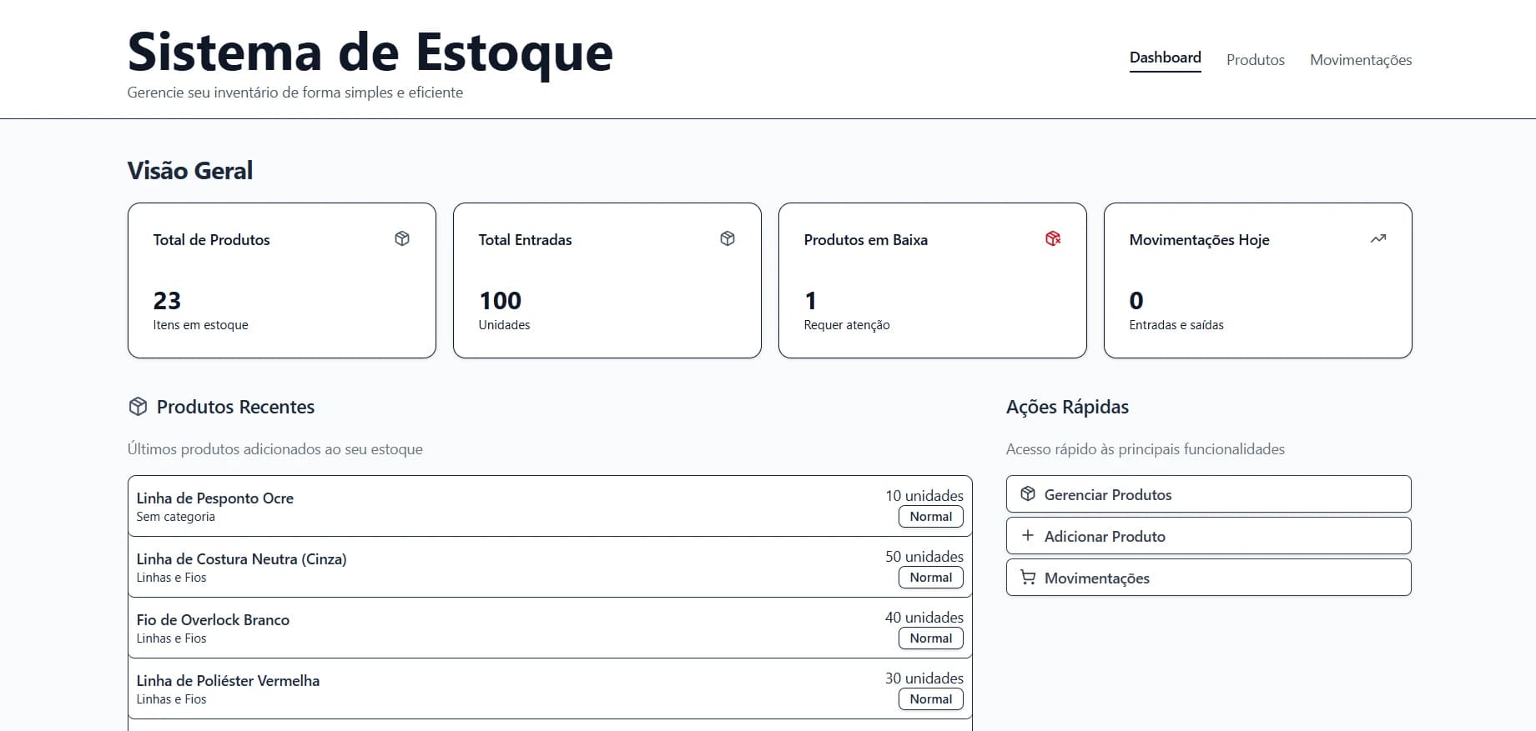The height and width of the screenshot is (731, 1536).
Task: Click Normal badge for Linha de Costura Neutra
Action: pos(931,578)
